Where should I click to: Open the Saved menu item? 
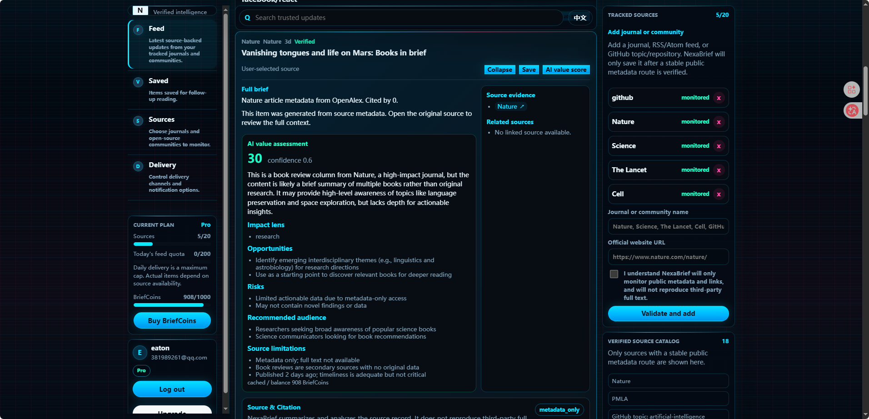pyautogui.click(x=172, y=90)
